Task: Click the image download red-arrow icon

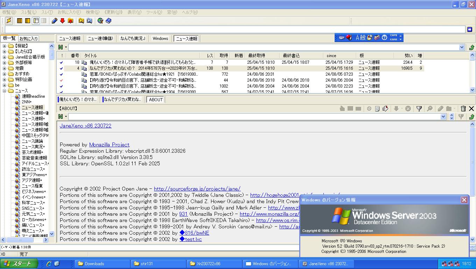Action: point(385,109)
